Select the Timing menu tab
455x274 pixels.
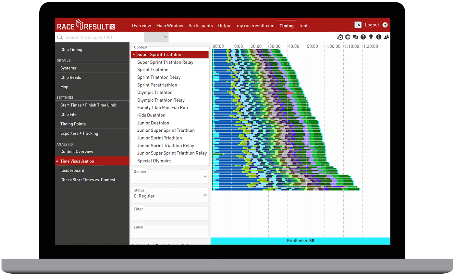[x=287, y=26]
